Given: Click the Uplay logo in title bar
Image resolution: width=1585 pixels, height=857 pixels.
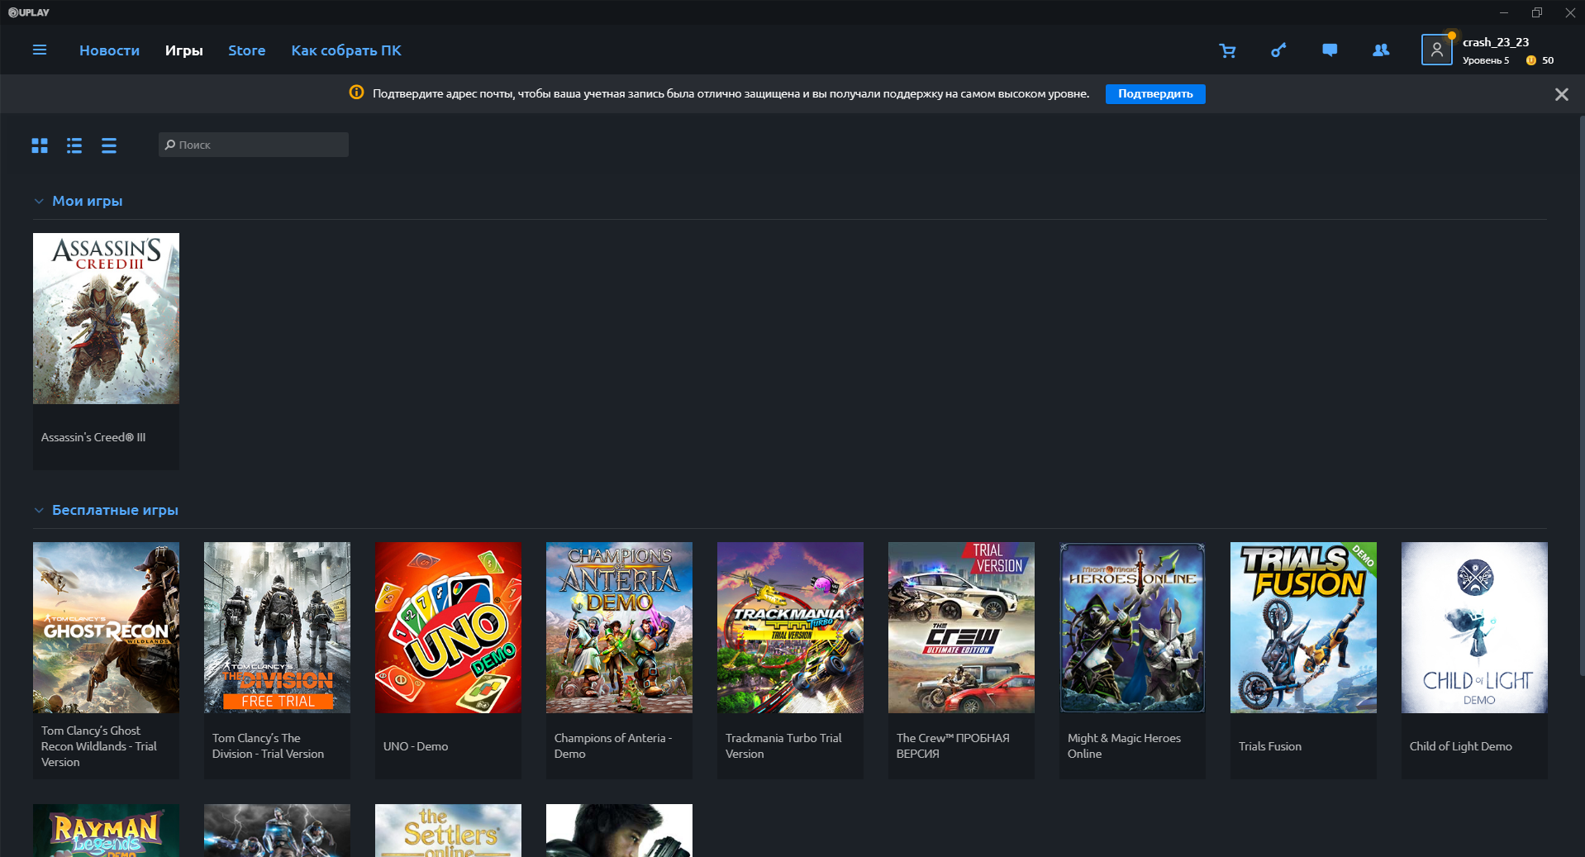Looking at the screenshot, I should [x=29, y=12].
